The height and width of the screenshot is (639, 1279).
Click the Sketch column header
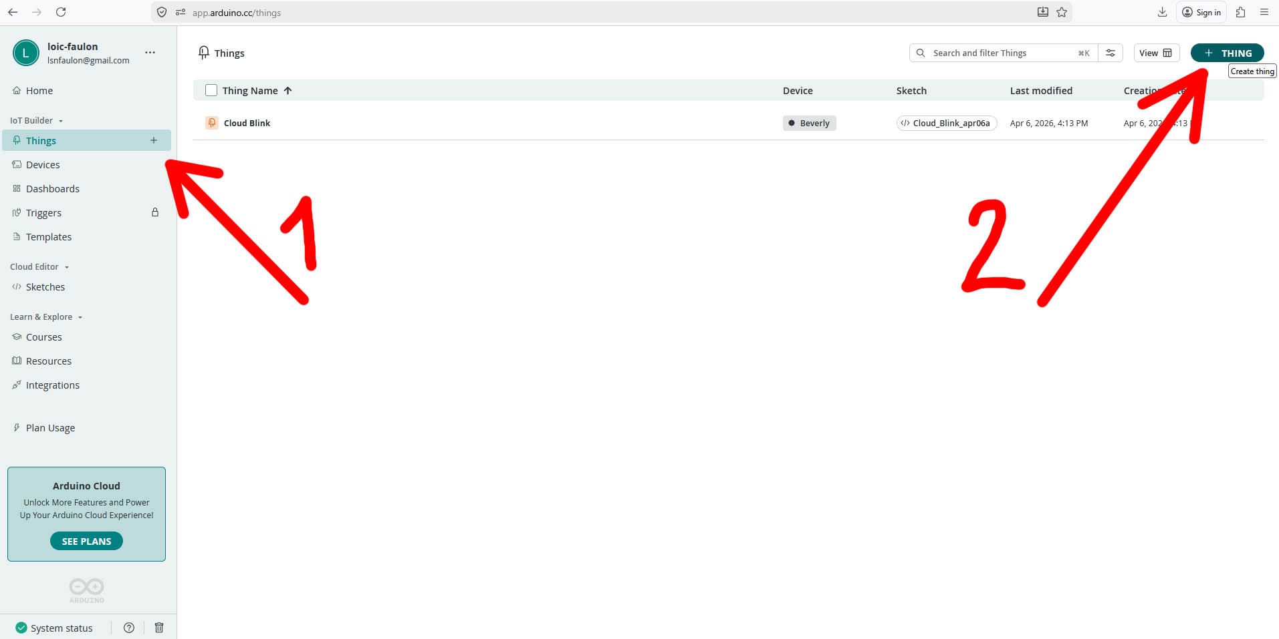coord(911,91)
